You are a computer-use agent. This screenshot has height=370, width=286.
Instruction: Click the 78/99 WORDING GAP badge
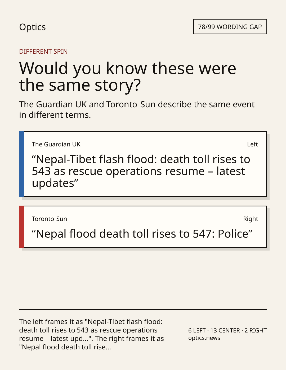pyautogui.click(x=230, y=27)
